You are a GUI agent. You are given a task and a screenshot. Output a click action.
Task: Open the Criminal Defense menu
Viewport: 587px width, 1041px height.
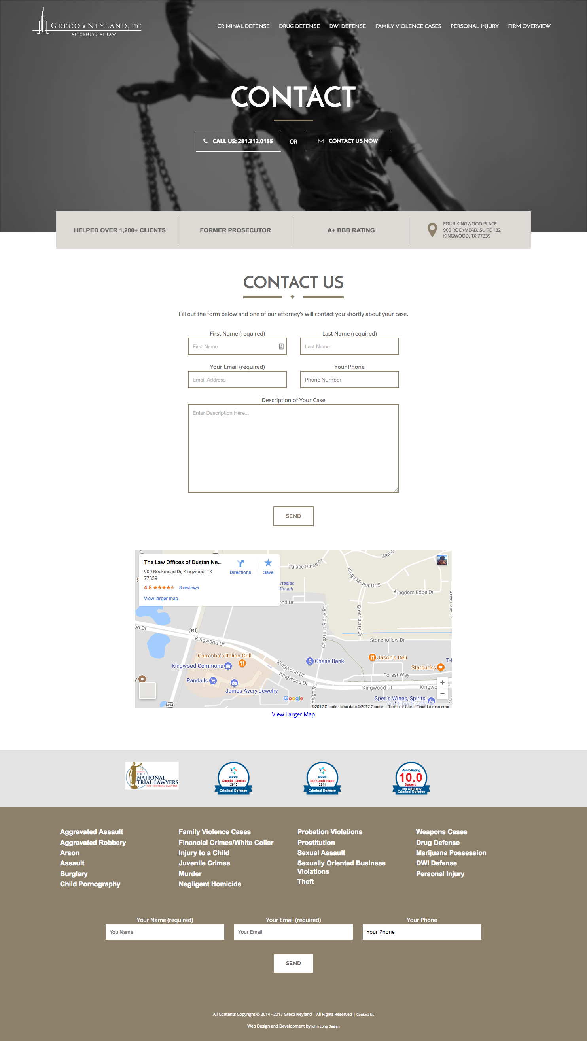click(243, 26)
